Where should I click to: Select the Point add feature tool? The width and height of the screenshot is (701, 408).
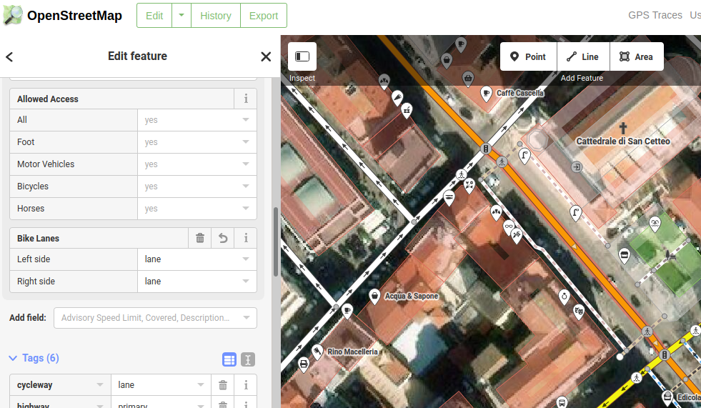click(x=529, y=56)
